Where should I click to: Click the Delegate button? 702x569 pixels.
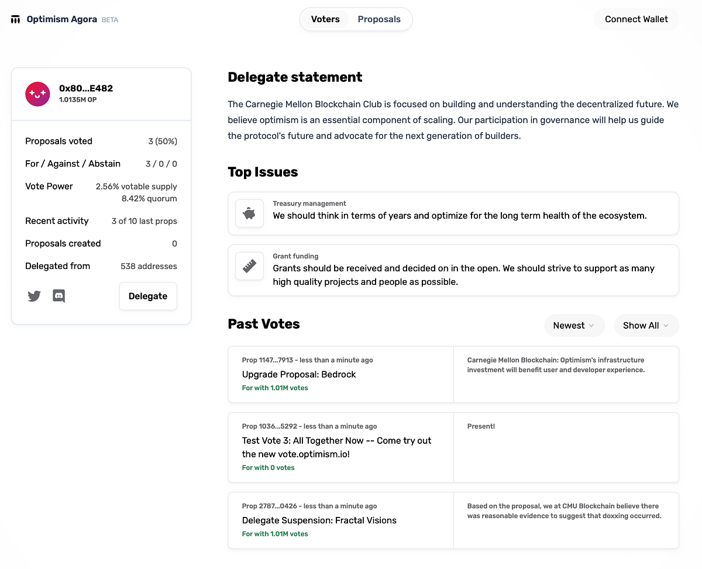pyautogui.click(x=148, y=296)
